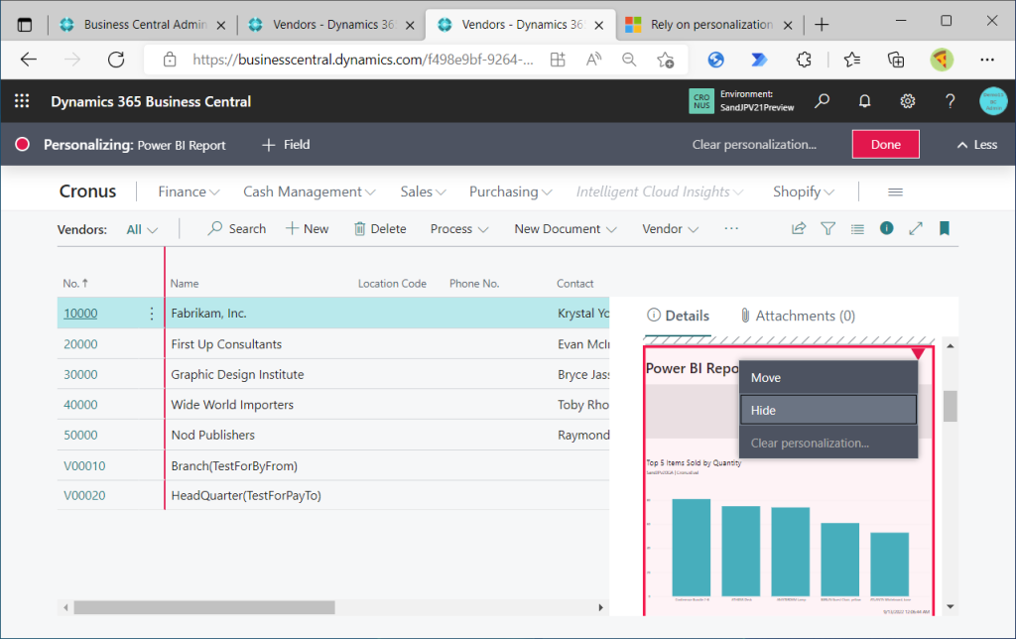
Task: Open row actions dots for vendor 10000
Action: point(152,314)
